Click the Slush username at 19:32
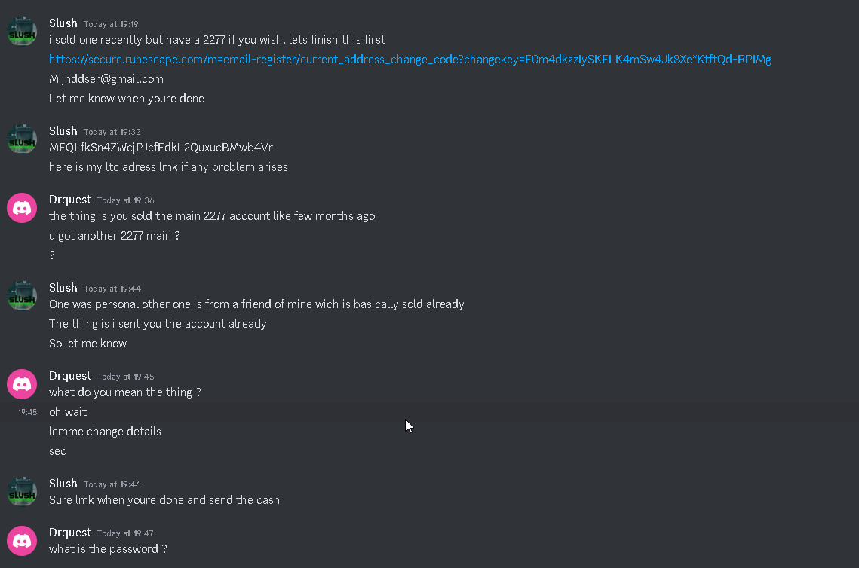 click(x=63, y=131)
